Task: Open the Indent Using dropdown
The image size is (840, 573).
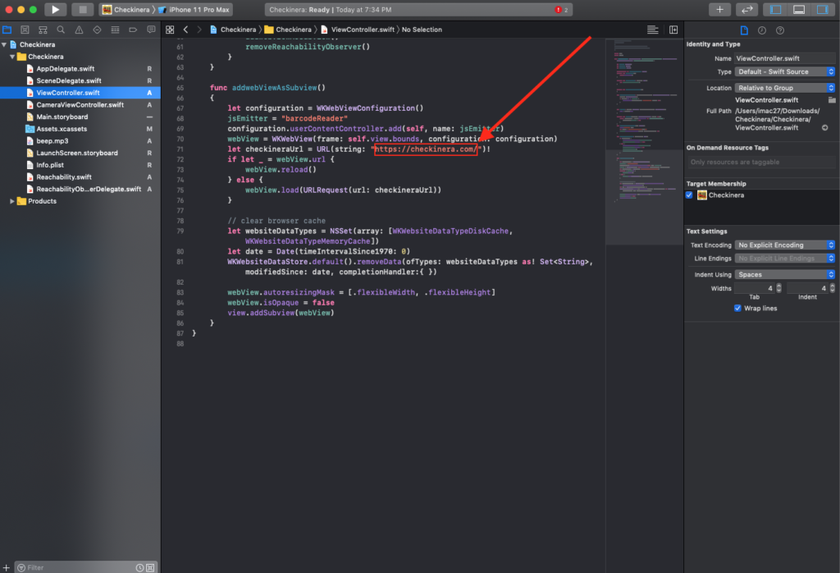Action: coord(785,274)
